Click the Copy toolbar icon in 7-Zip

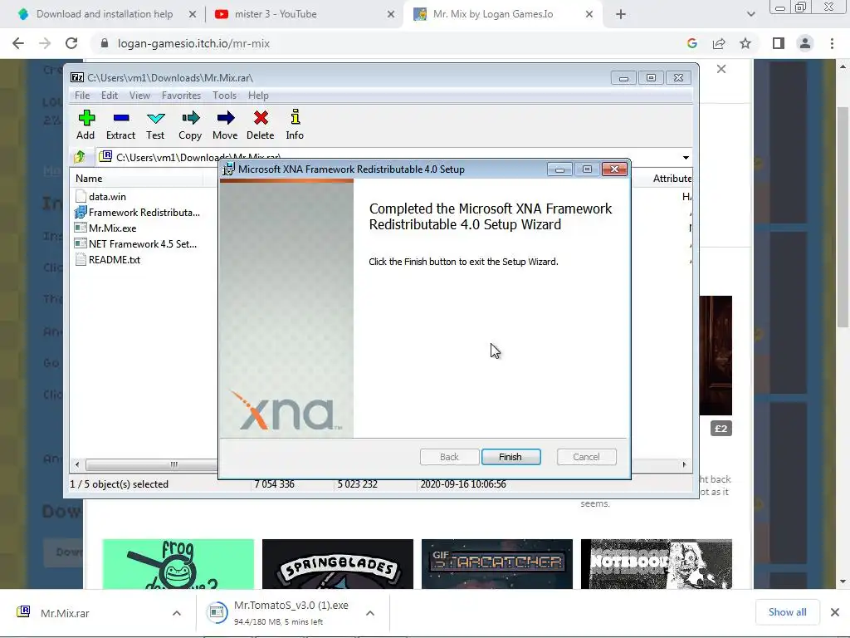[x=190, y=125]
